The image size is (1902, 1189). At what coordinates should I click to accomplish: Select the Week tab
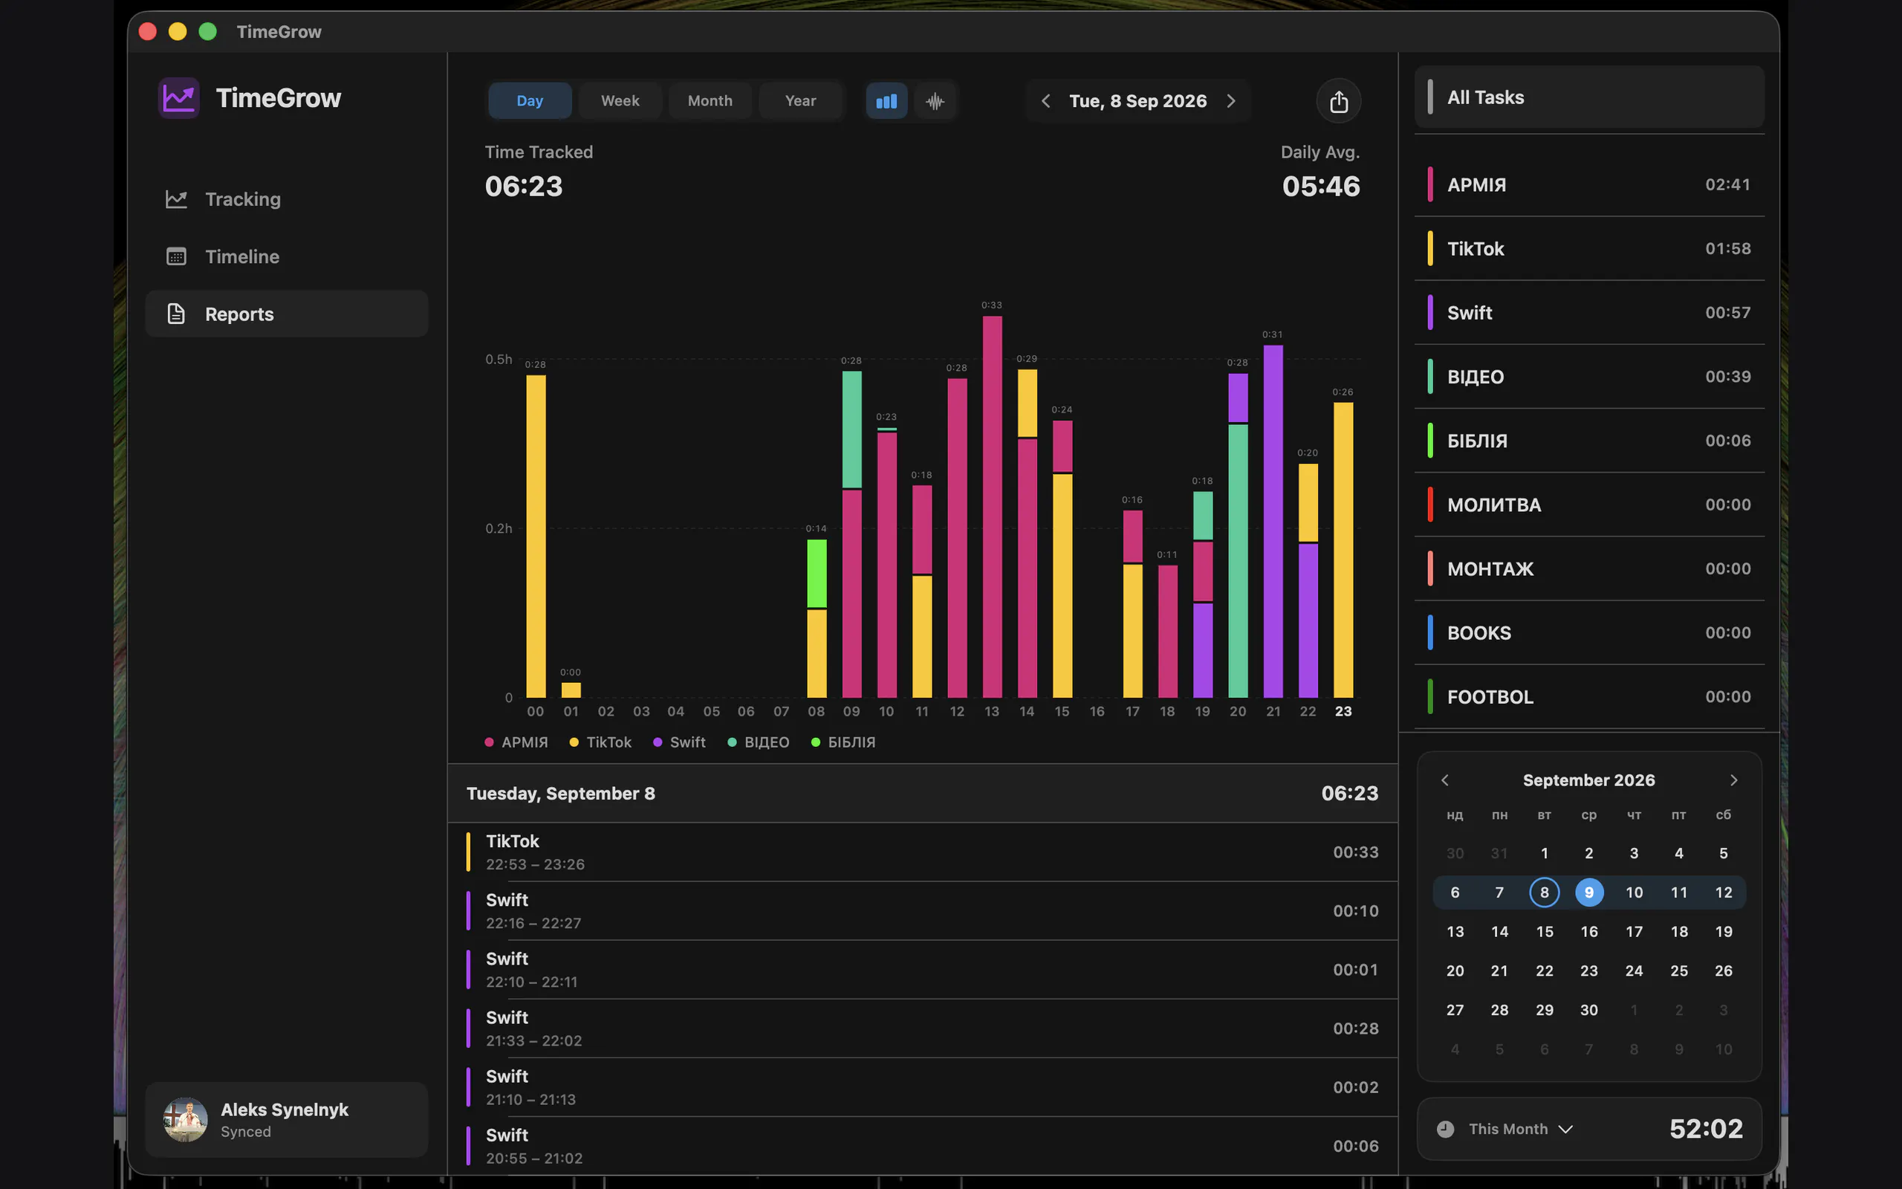click(620, 100)
